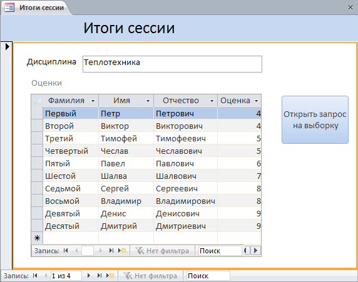Create new record in subform navigator
The width and height of the screenshot is (358, 282).
click(122, 251)
